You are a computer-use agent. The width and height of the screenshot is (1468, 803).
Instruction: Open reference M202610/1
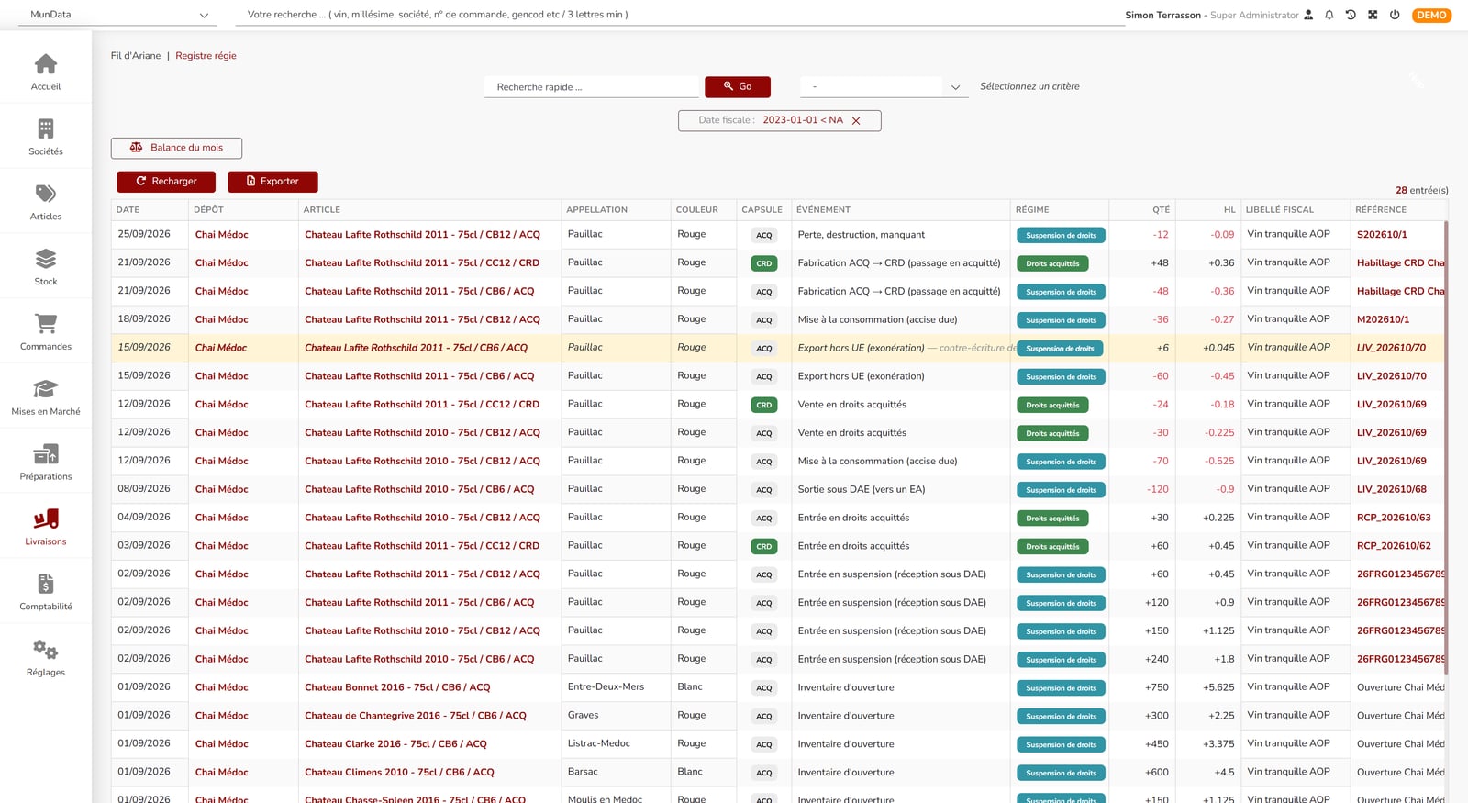[x=1384, y=319]
